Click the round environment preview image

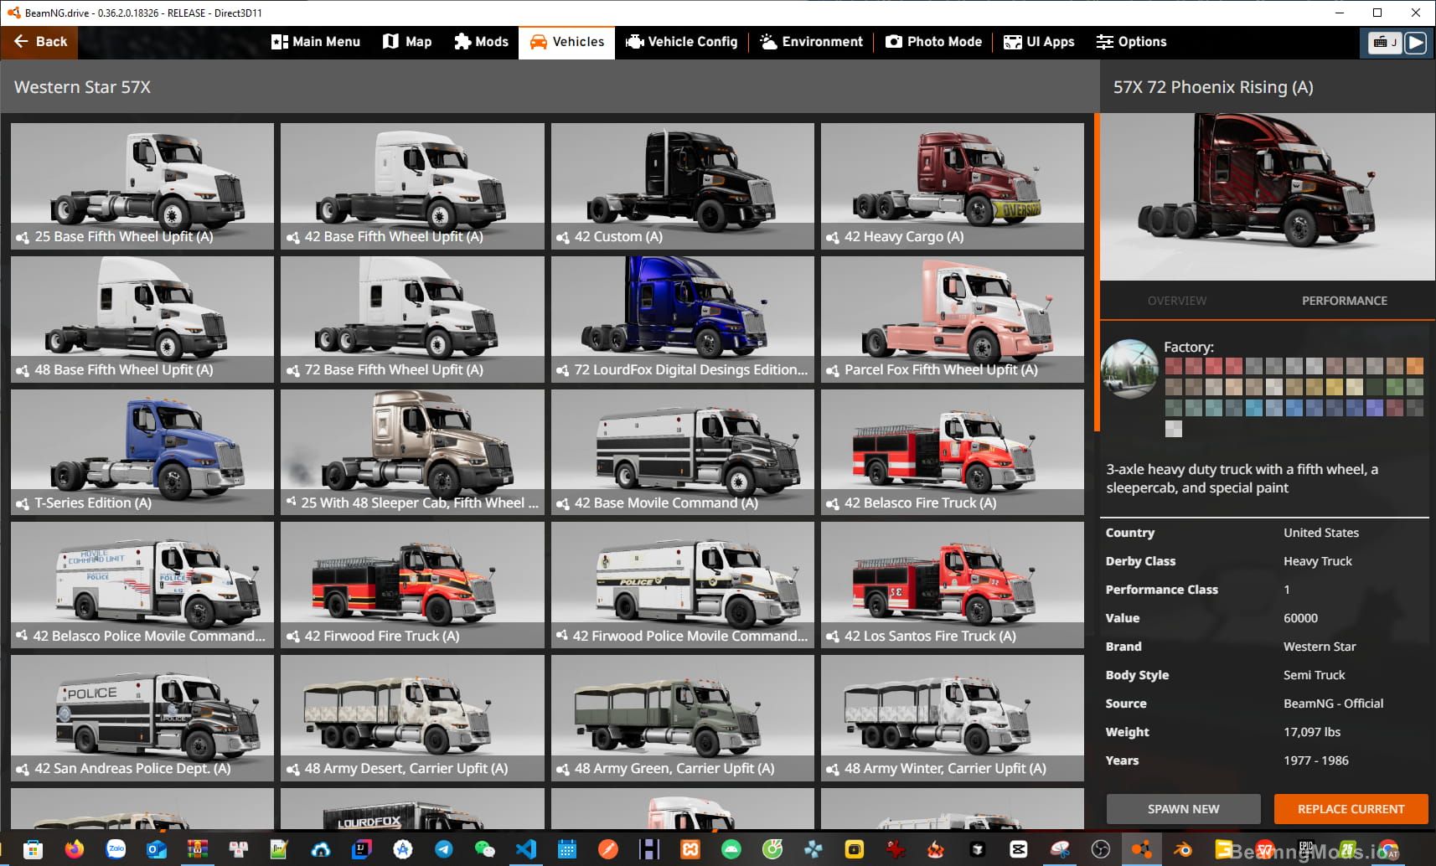pyautogui.click(x=1129, y=369)
